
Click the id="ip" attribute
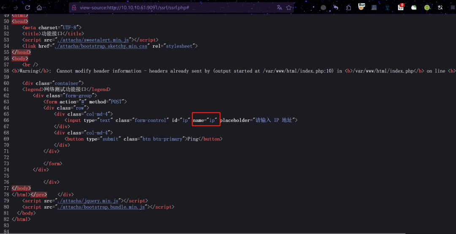[181, 120]
